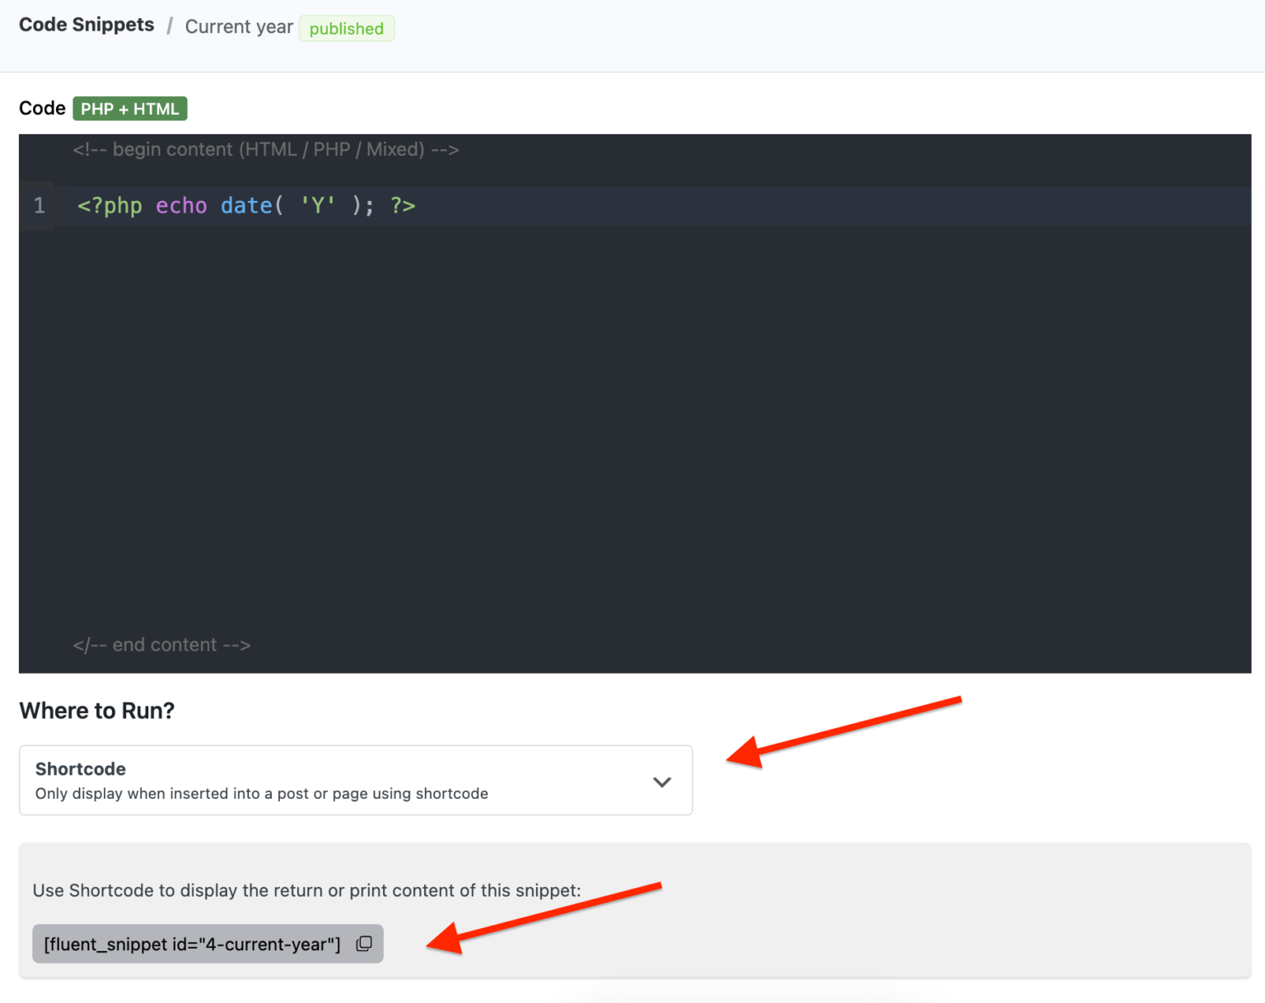Viewport: 1265px width, 1003px height.
Task: Select the green PHP + HTML indicator above the editor
Action: 129,108
